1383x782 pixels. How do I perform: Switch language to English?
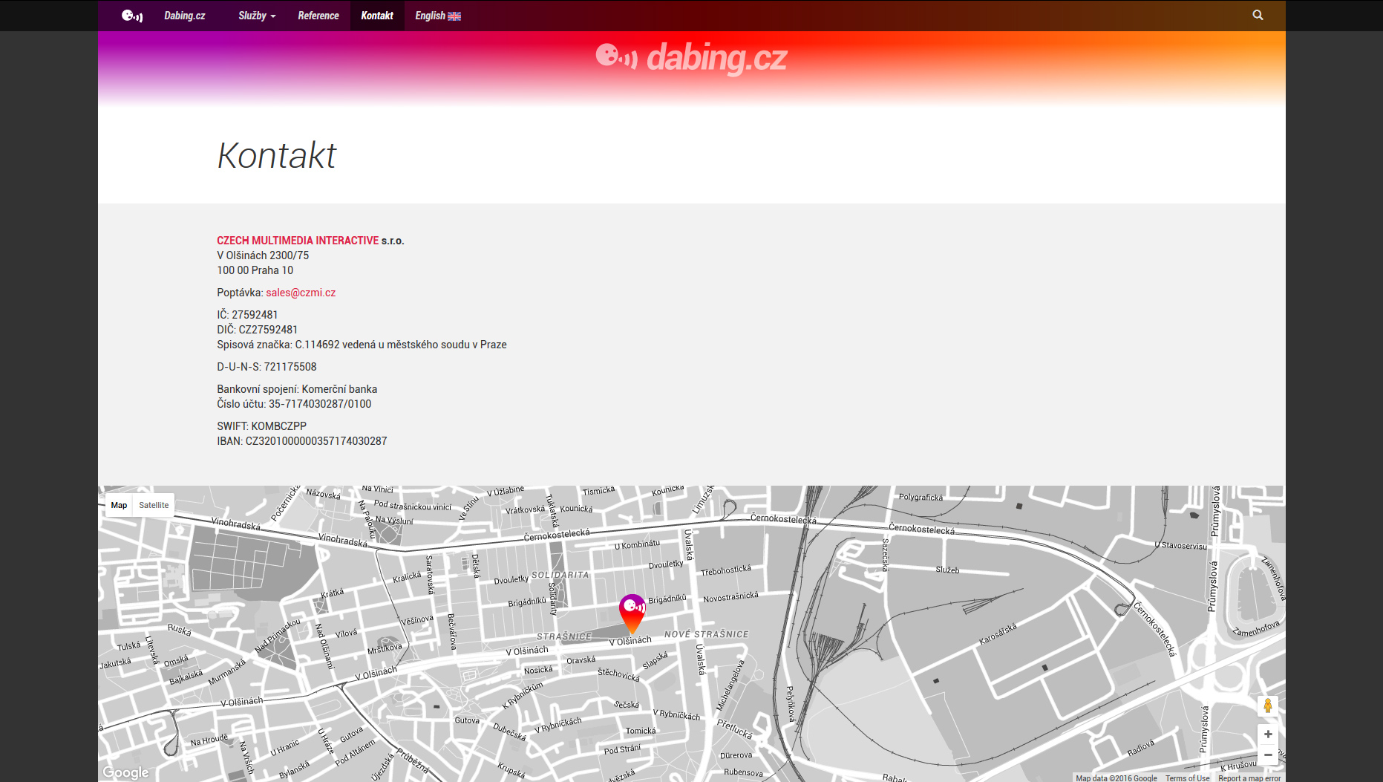click(x=438, y=16)
